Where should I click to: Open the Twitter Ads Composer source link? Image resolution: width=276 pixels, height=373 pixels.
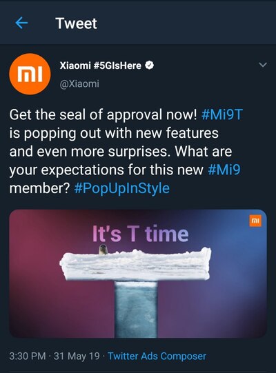pos(157,356)
